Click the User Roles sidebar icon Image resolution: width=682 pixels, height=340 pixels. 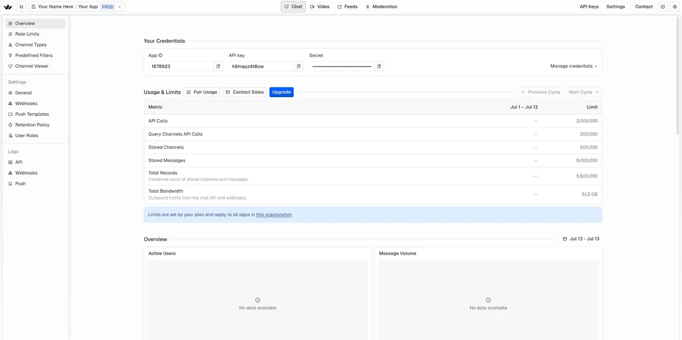click(x=10, y=136)
